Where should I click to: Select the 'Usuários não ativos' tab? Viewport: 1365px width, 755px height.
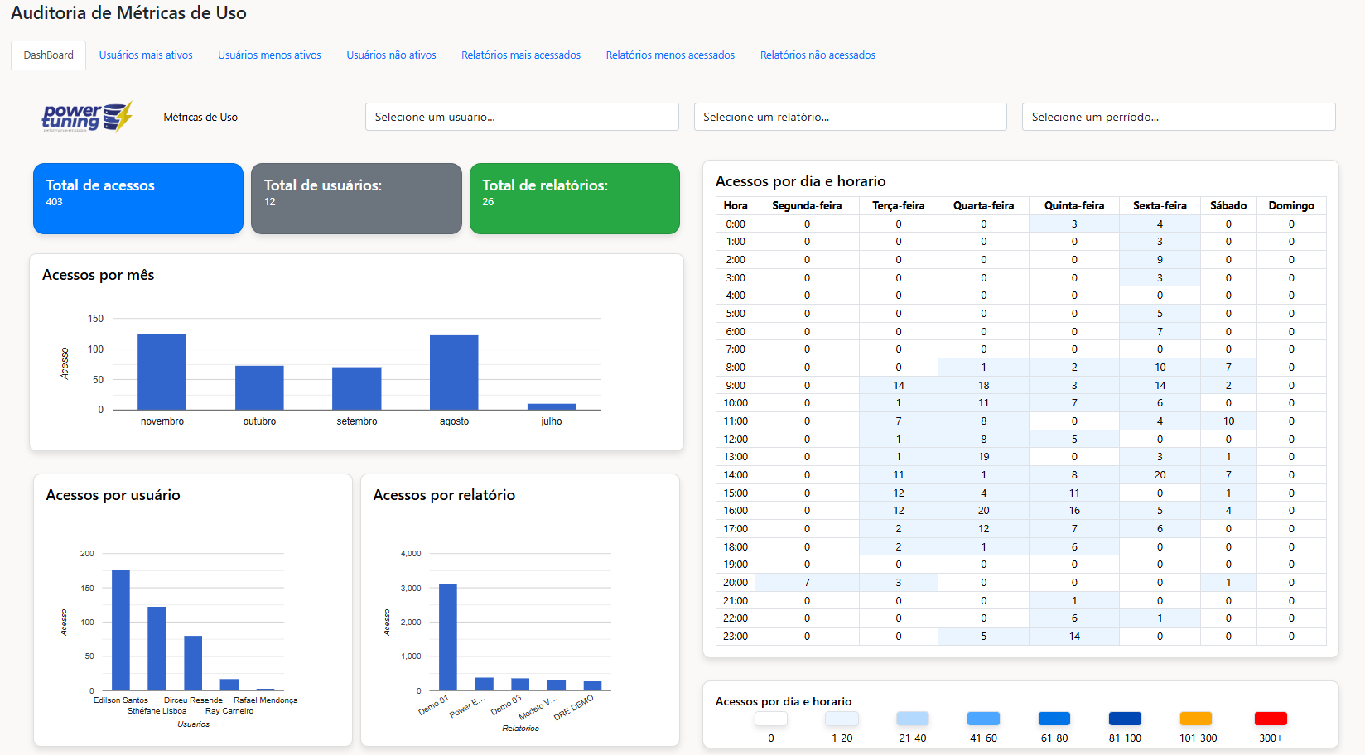click(391, 55)
